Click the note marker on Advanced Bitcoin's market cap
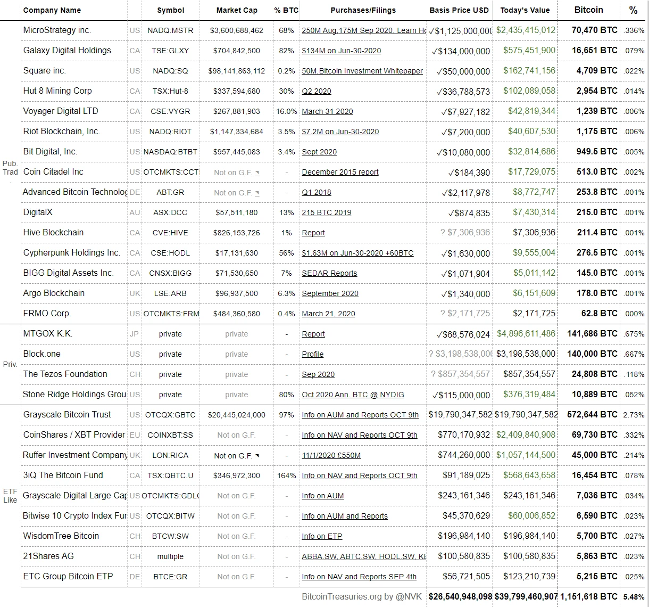Screen dimensions: 649x607 pos(257,193)
